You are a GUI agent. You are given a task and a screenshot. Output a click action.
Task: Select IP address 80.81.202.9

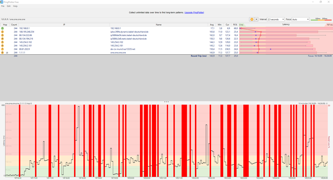click(x=24, y=49)
